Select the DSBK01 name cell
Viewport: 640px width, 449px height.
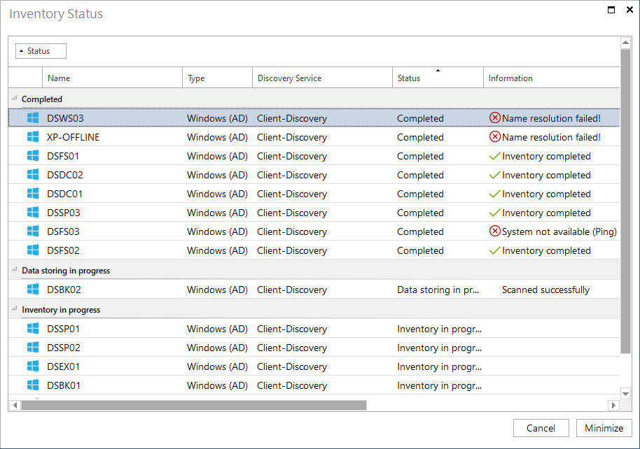[x=64, y=385]
